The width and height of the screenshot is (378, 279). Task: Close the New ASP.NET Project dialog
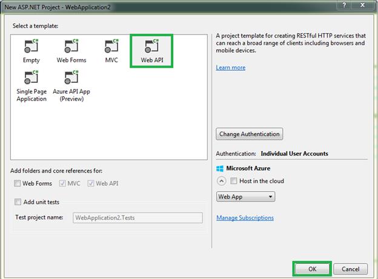pyautogui.click(x=362, y=5)
